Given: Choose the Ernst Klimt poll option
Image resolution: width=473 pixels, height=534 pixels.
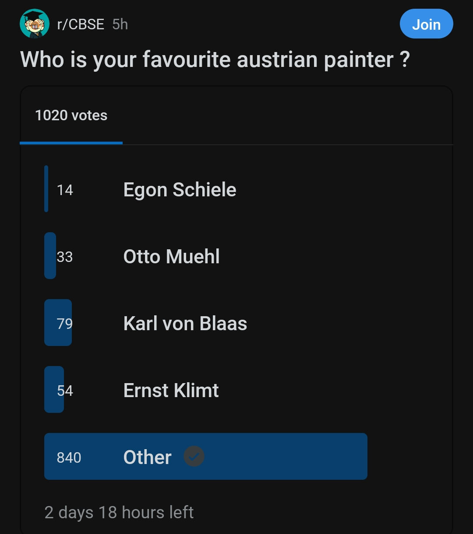Looking at the screenshot, I should [x=171, y=391].
